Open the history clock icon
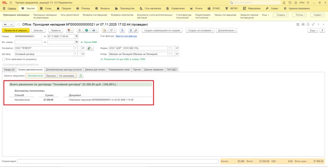Screen dimensions: 328x168 coord(290,3)
